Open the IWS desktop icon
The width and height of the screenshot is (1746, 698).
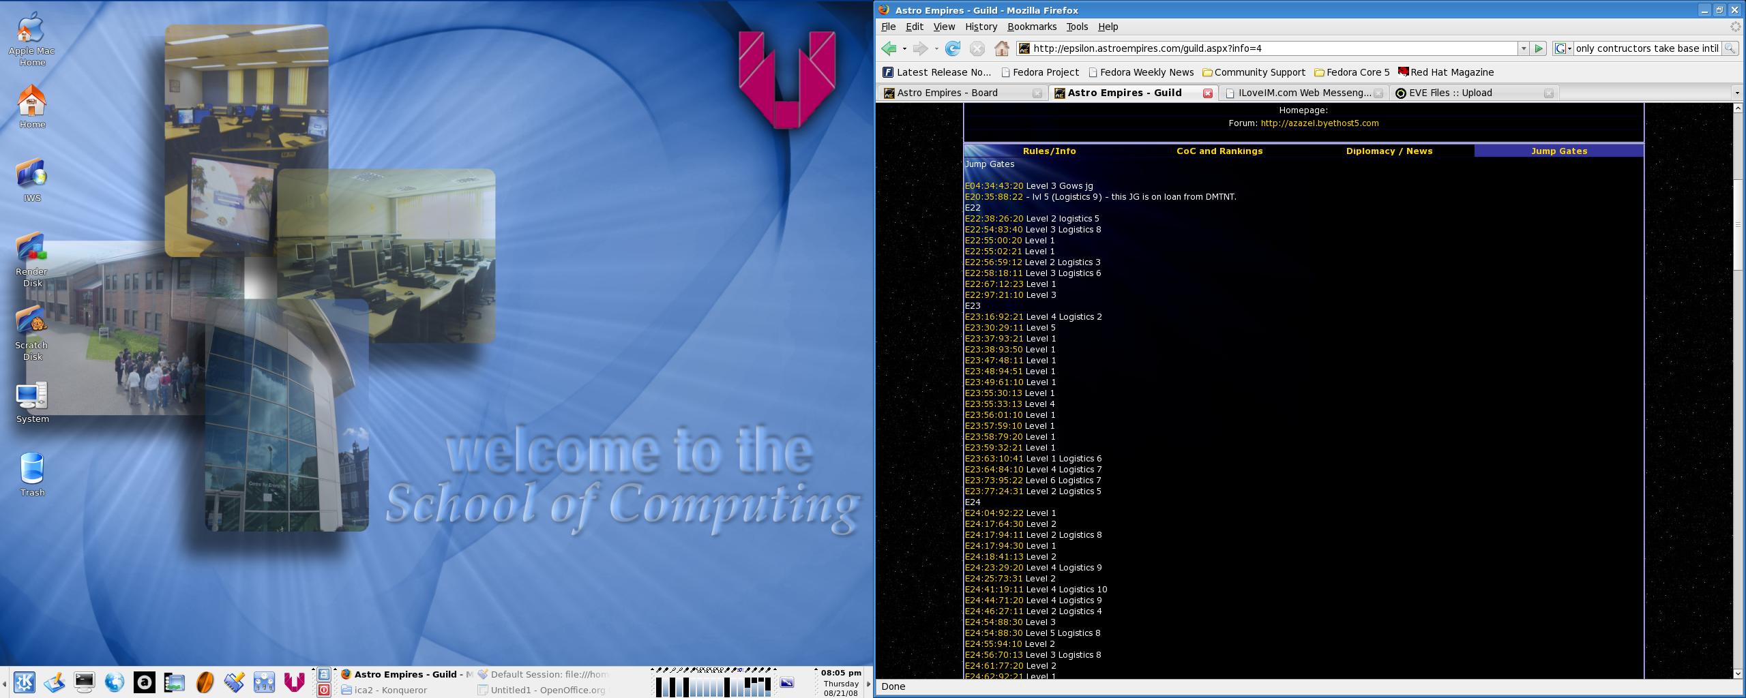tap(32, 181)
